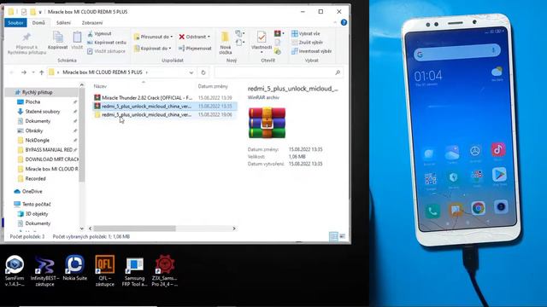The height and width of the screenshot is (307, 547).
Task: Click the Kopírovat (copy) ribbon icon
Action: coord(58,40)
